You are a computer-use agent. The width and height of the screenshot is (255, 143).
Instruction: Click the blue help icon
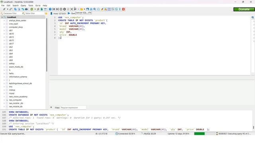click(50, 9)
